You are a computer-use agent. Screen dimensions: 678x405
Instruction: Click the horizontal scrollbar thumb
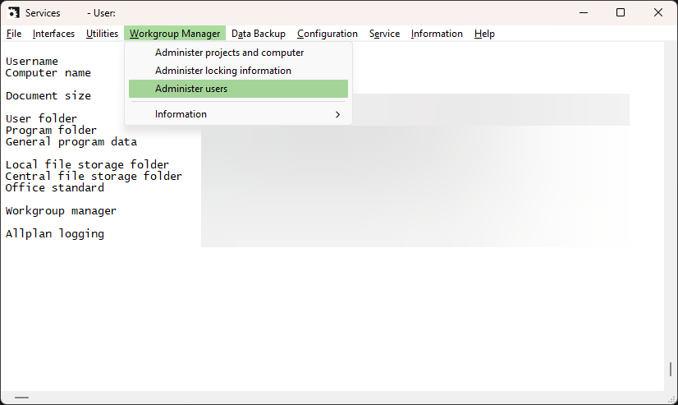[21, 398]
